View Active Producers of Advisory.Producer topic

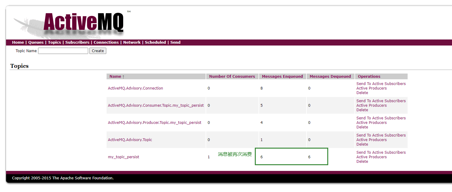[371, 123]
